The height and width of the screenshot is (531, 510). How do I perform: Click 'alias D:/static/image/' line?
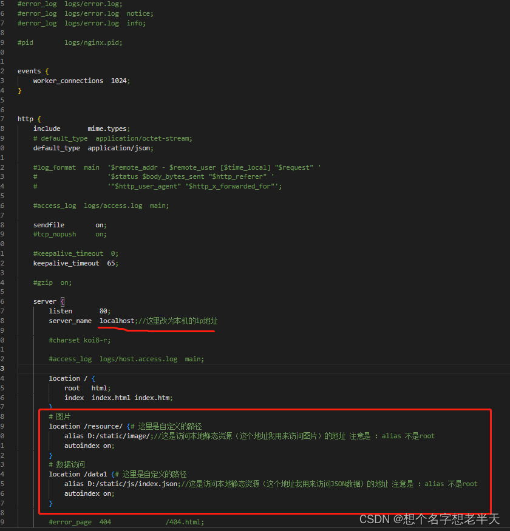coord(250,436)
